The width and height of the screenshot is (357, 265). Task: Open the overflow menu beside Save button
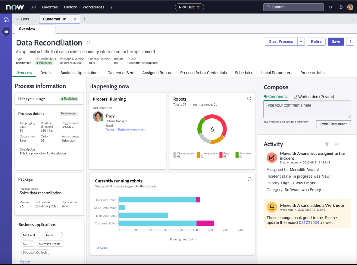click(x=350, y=41)
